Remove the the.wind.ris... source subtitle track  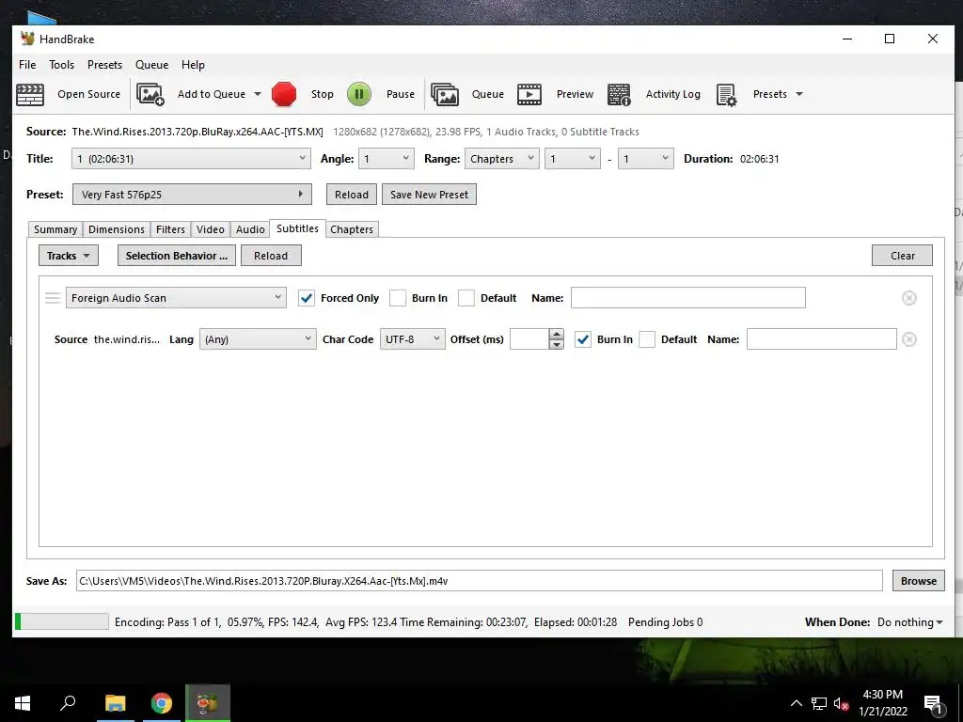[909, 339]
